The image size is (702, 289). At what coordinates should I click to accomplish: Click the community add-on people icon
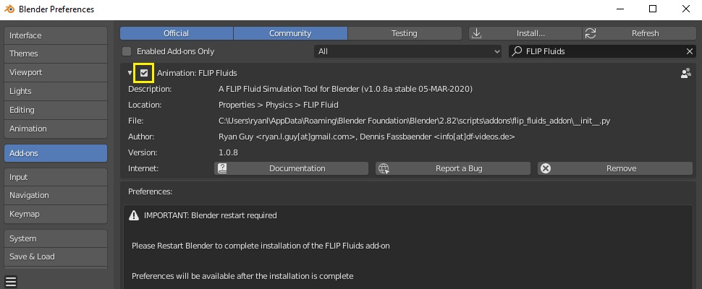pos(685,73)
